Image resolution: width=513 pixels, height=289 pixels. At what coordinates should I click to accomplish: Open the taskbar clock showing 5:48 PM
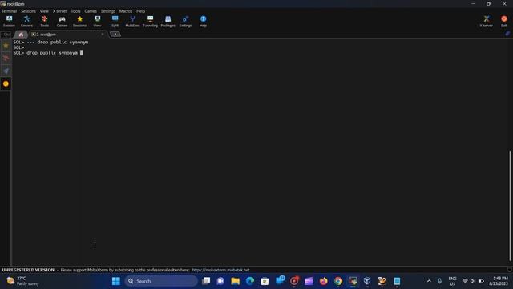tap(499, 281)
